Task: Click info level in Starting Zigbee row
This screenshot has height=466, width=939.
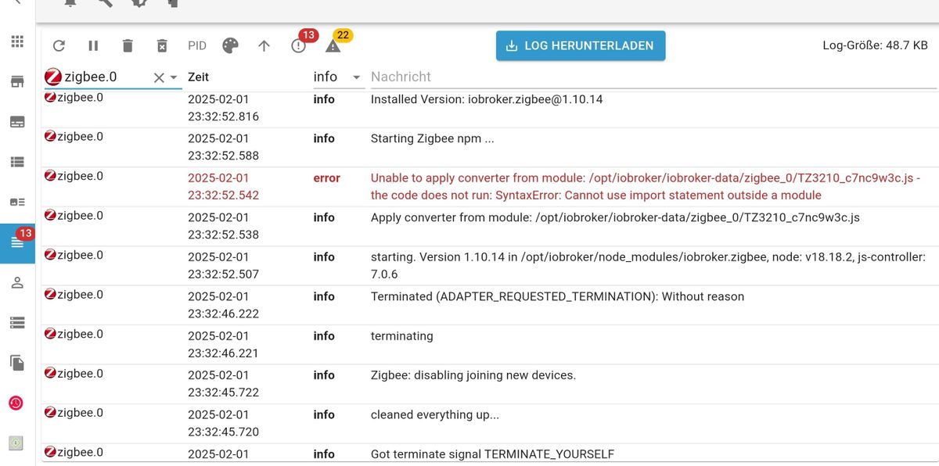Action: [324, 138]
